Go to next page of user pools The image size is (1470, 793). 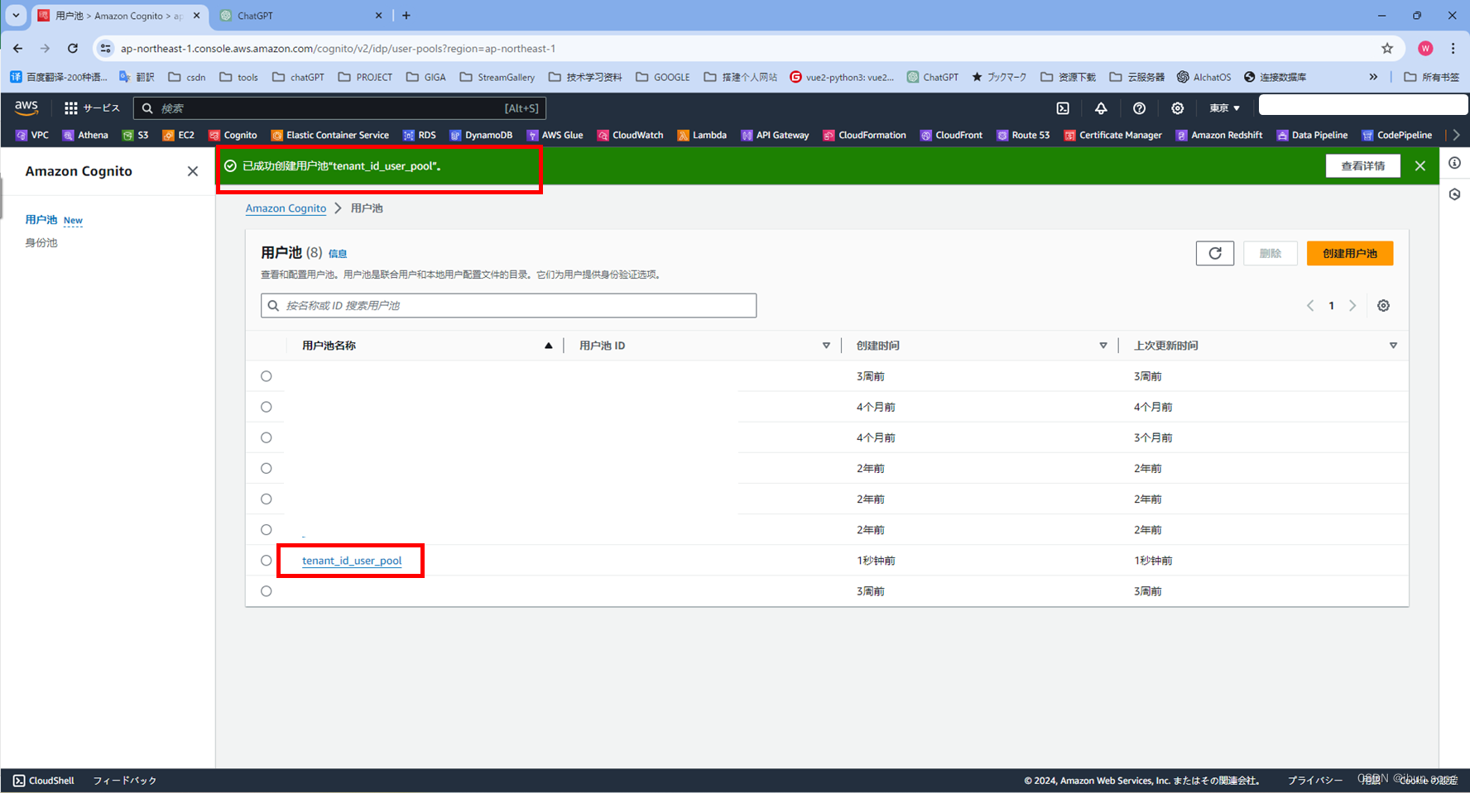[1352, 306]
